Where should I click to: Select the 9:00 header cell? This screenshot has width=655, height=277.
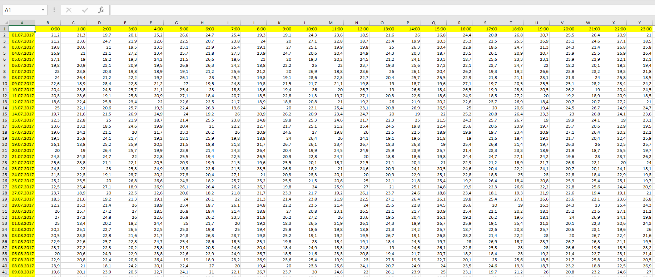279,29
